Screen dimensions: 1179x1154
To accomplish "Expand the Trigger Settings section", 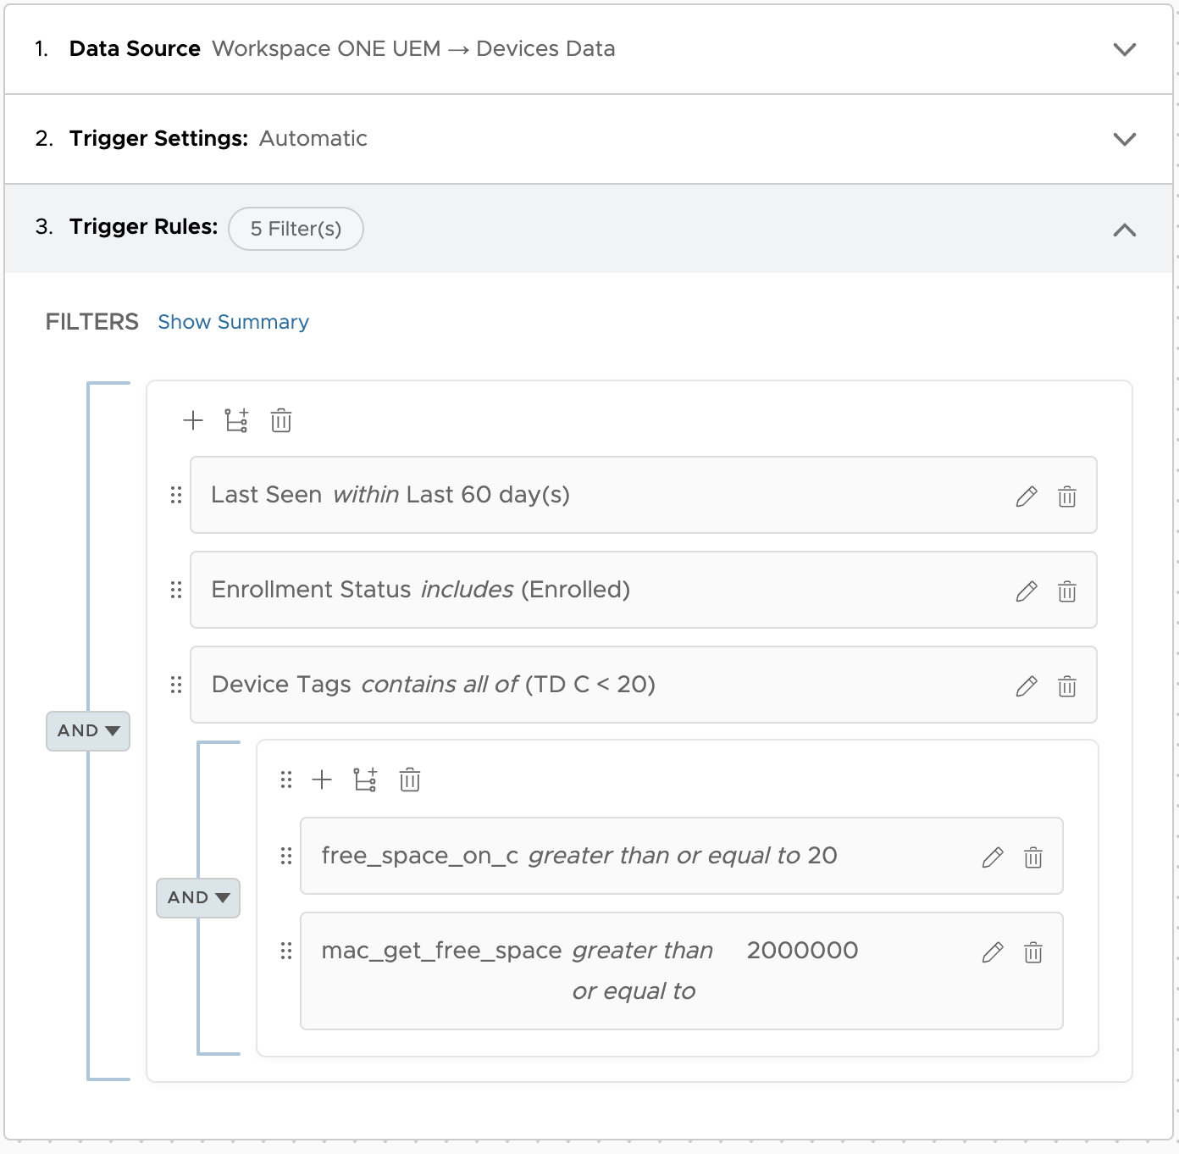I will pos(1124,138).
